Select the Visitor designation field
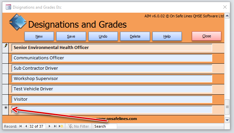Viewport: 234px width, 133px height. click(x=112, y=99)
